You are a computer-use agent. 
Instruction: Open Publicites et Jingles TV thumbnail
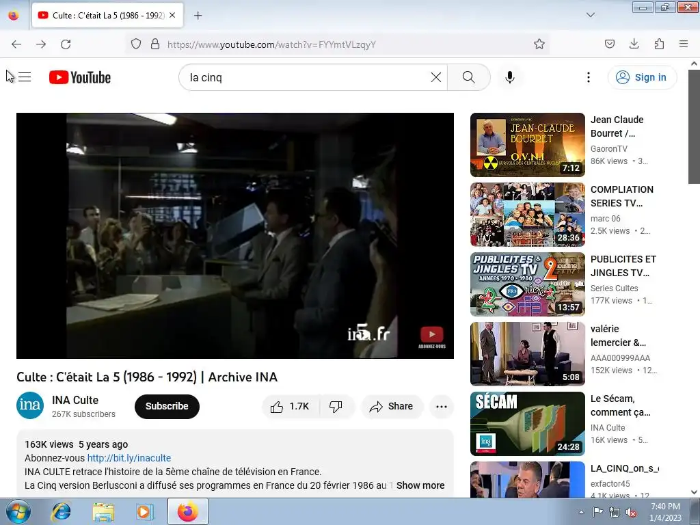(x=528, y=284)
